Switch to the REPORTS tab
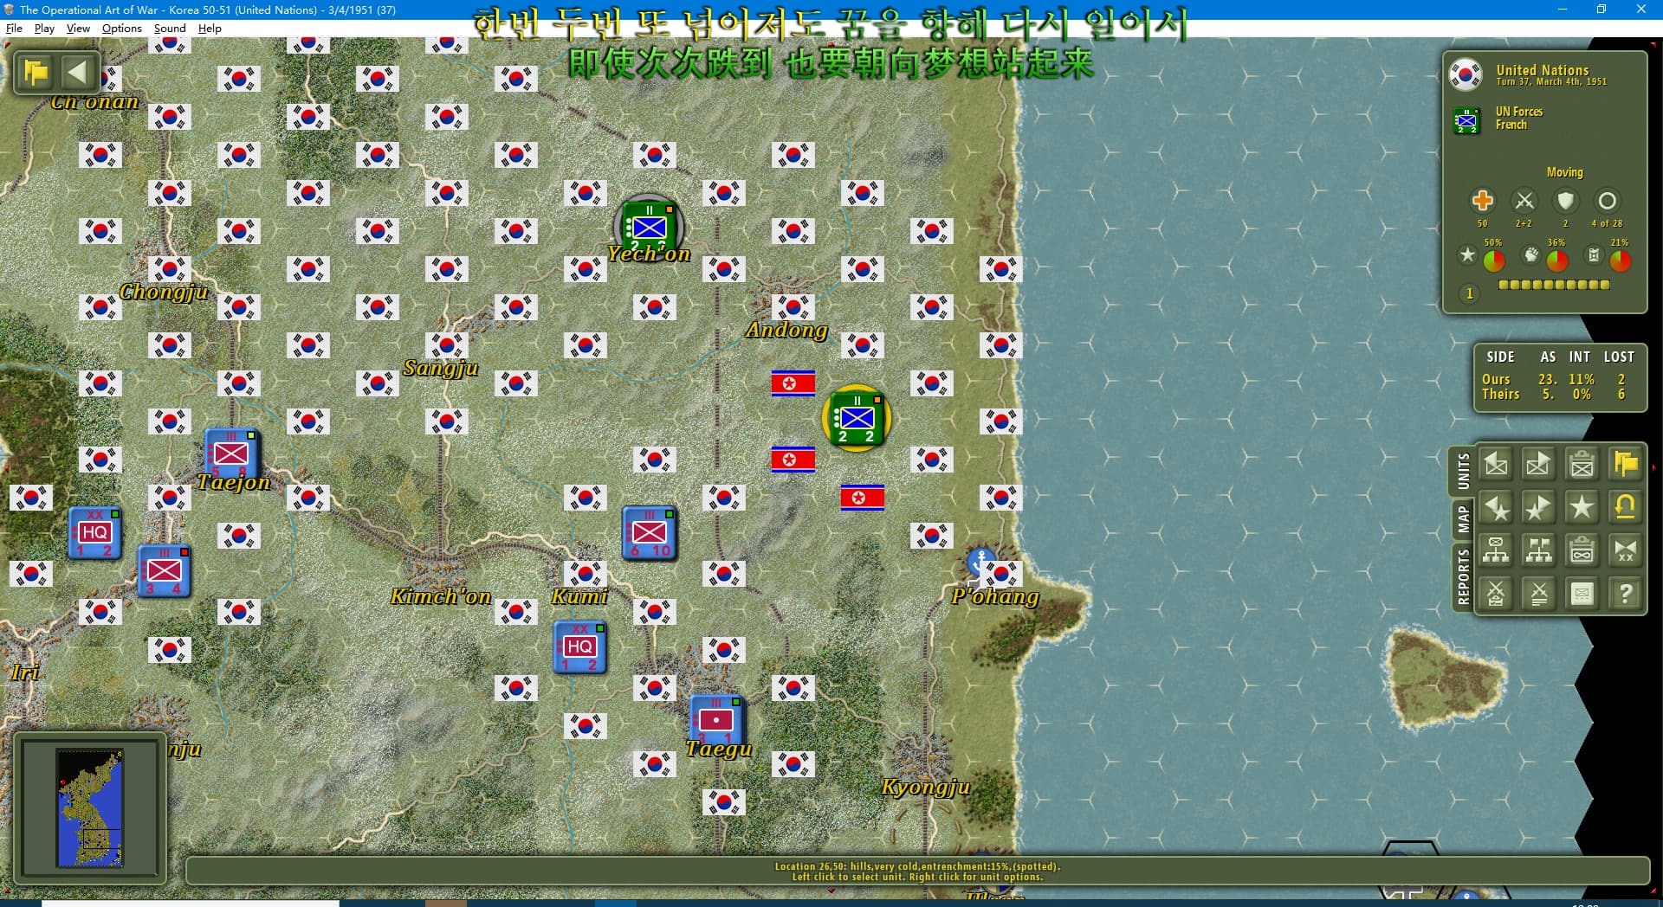1663x907 pixels. point(1463,576)
